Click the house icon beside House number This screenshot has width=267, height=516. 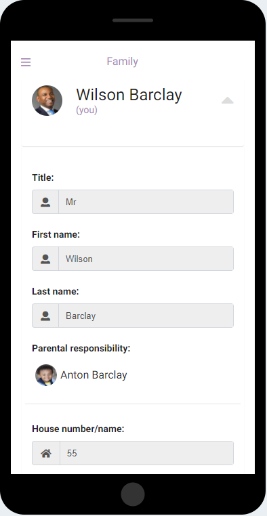point(46,454)
